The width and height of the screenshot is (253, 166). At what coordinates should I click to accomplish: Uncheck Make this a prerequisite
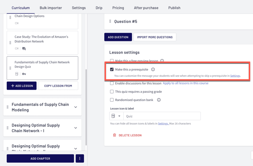[112, 69]
